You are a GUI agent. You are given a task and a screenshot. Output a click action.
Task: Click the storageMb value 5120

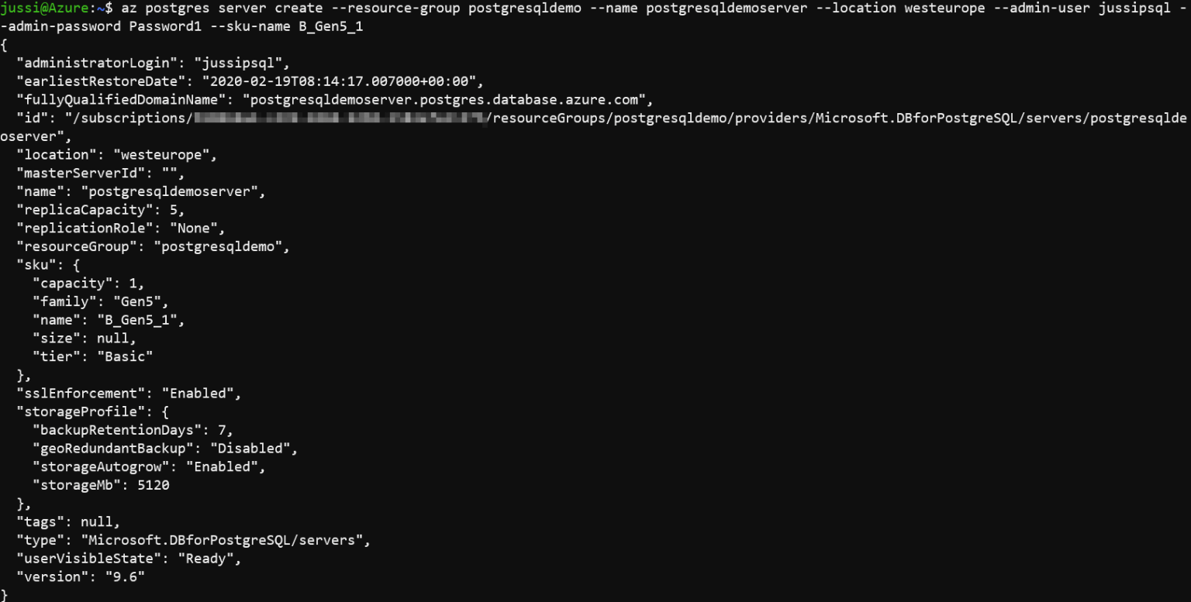153,486
